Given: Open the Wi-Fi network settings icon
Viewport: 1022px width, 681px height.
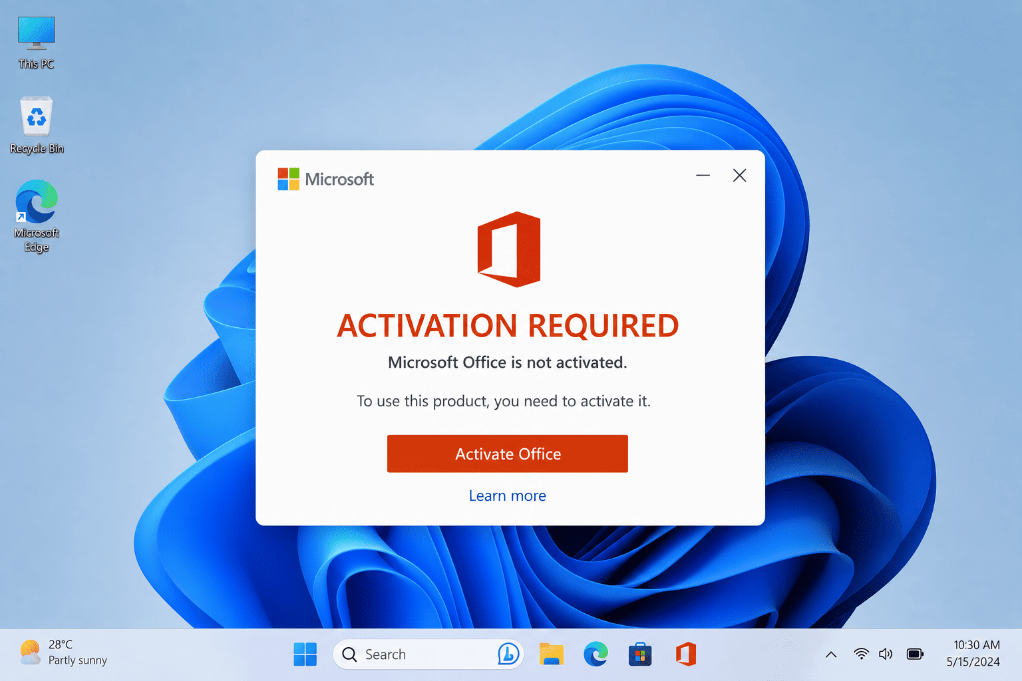Looking at the screenshot, I should click(x=861, y=654).
